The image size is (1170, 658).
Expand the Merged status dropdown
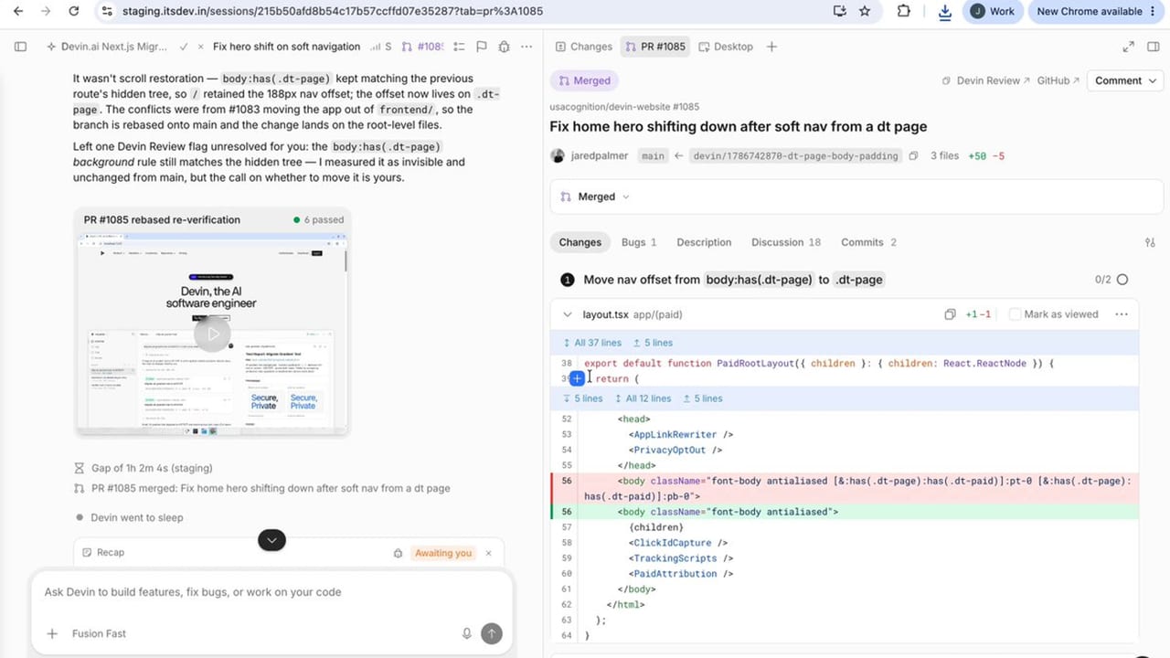pos(595,196)
